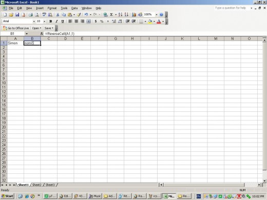267x200 pixels.
Task: Open the Chart Wizard icon
Action: (x=134, y=15)
